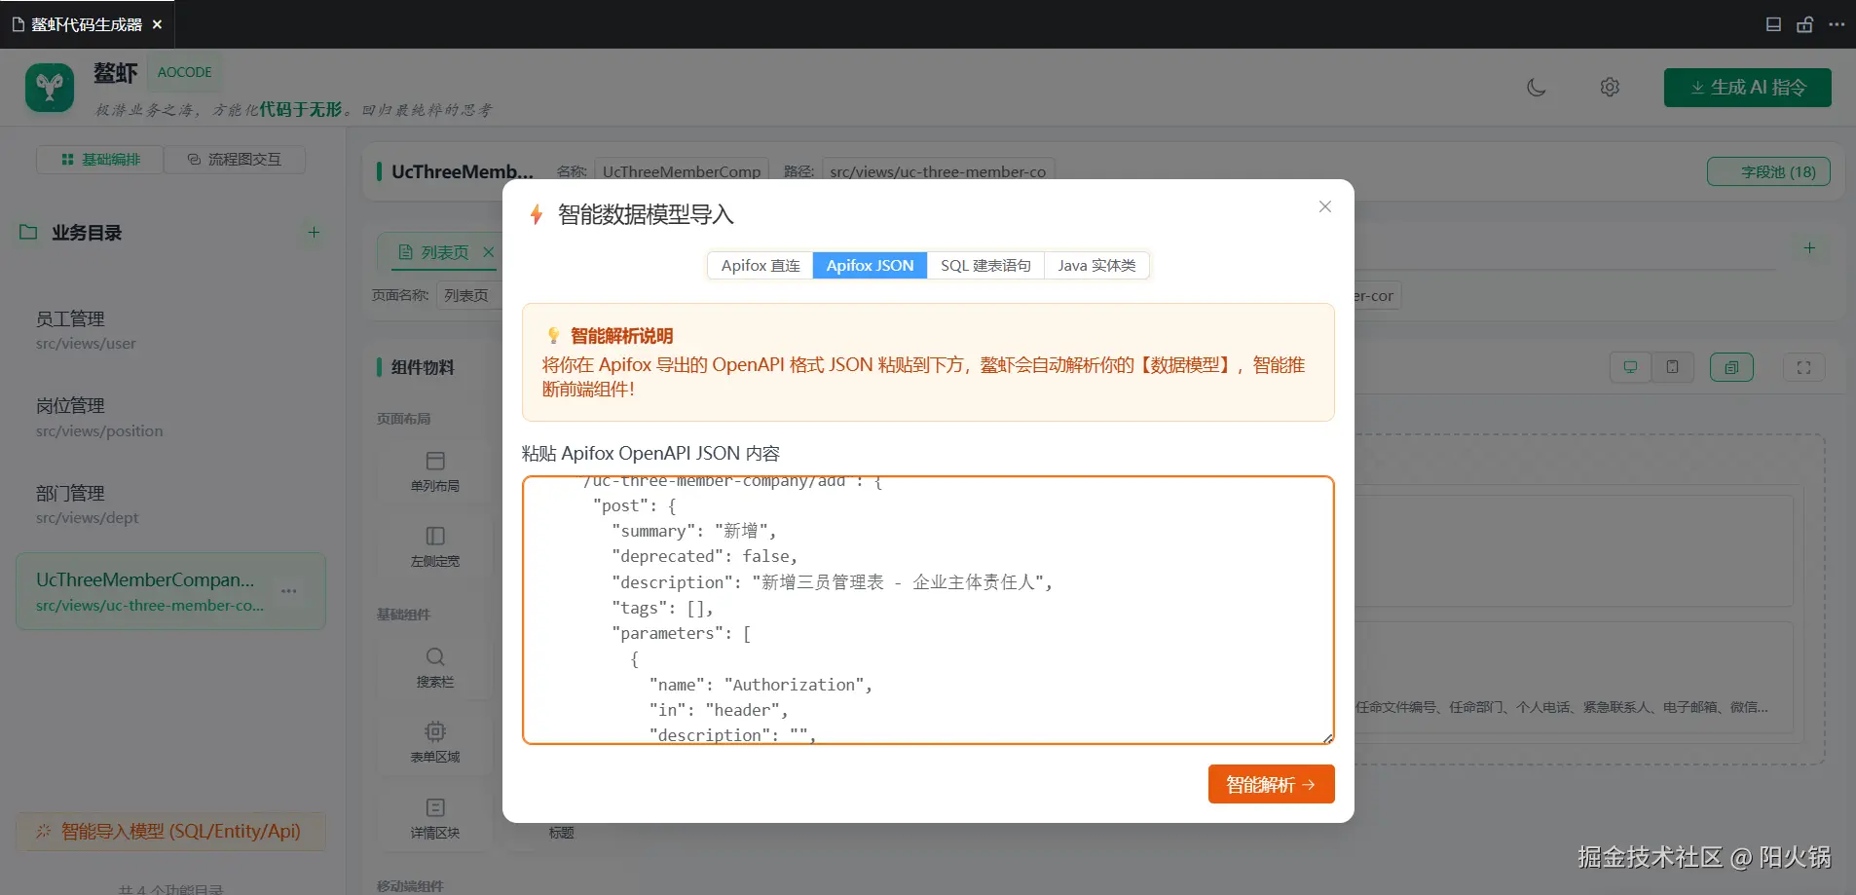Switch to Apifox 直连 tab

click(x=761, y=265)
